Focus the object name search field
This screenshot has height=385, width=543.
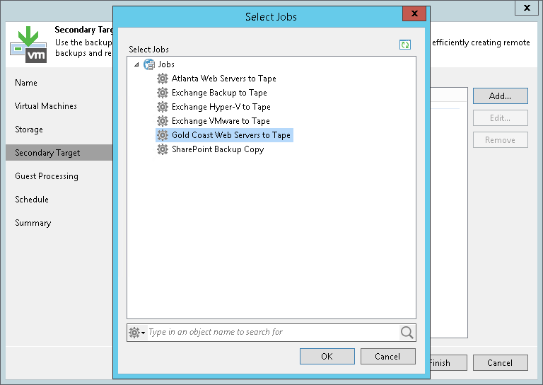click(272, 333)
